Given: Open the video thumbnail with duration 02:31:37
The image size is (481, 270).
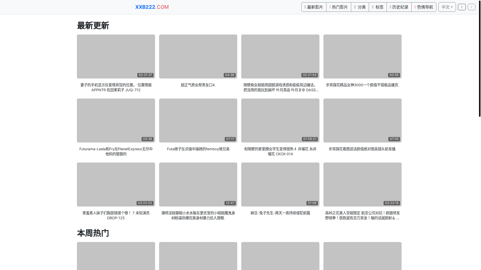Looking at the screenshot, I should (116, 56).
